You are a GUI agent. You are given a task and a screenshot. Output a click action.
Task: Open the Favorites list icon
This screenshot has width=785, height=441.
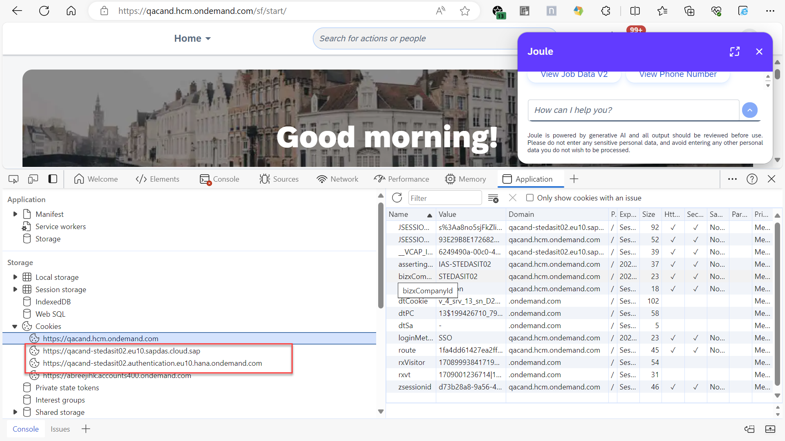(x=662, y=11)
